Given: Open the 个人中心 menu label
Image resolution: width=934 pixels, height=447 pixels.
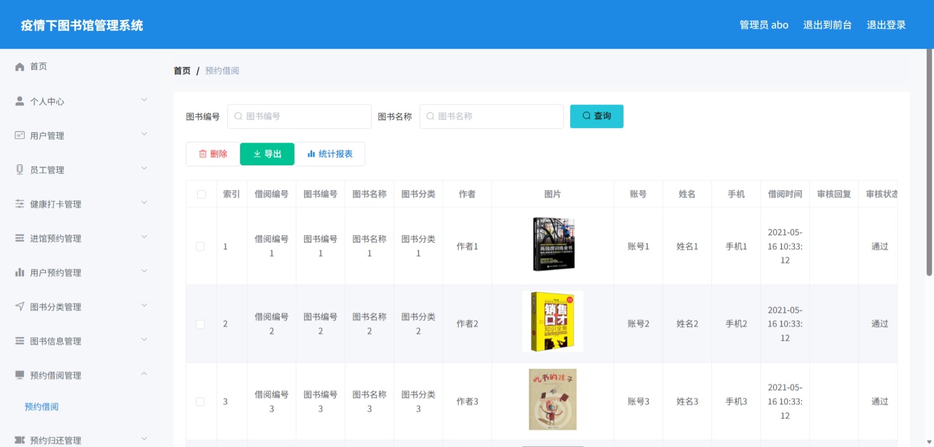Looking at the screenshot, I should coord(47,102).
